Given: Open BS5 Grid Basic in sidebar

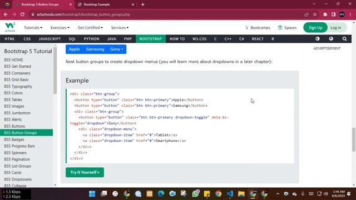Looking at the screenshot, I should click(16, 79).
